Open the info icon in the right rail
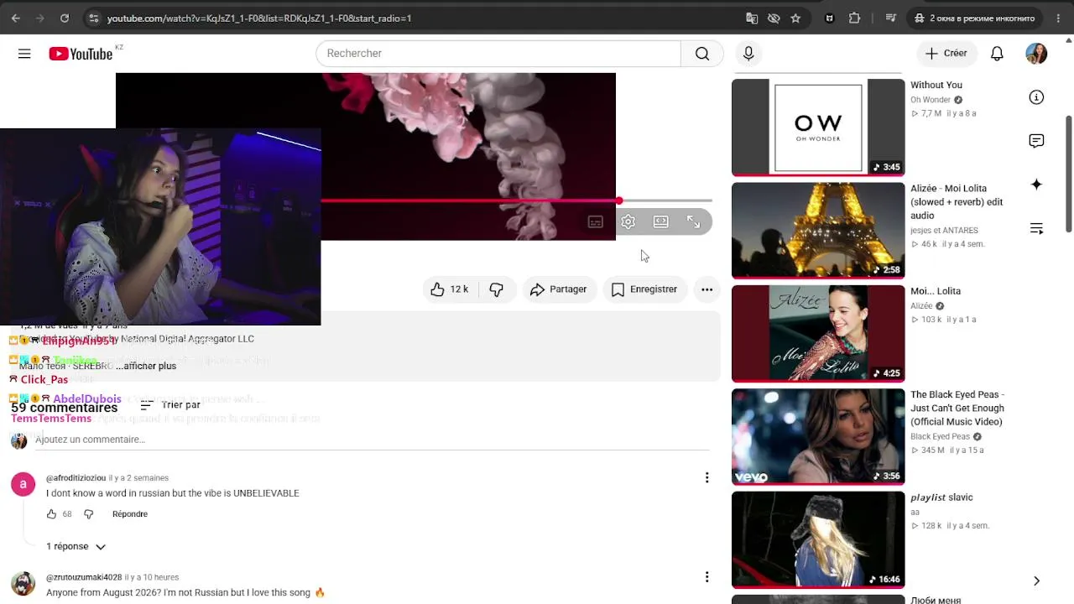This screenshot has height=604, width=1074. coord(1036,97)
